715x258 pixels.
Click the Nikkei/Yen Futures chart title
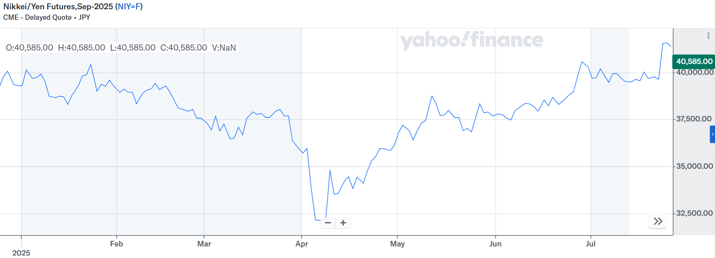point(58,7)
